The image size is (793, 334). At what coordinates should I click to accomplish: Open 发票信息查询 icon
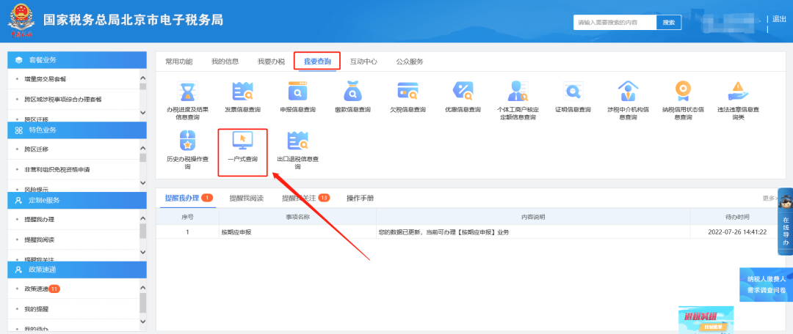tap(242, 92)
